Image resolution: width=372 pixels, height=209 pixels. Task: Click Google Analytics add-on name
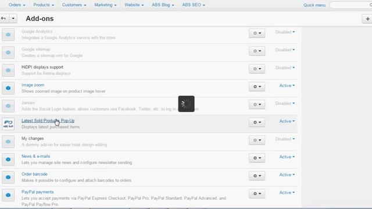pos(37,31)
